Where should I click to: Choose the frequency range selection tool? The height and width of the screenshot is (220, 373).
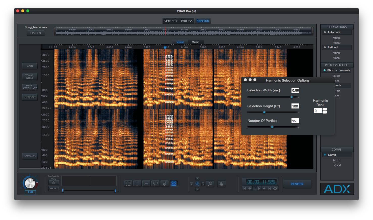[x=146, y=184]
